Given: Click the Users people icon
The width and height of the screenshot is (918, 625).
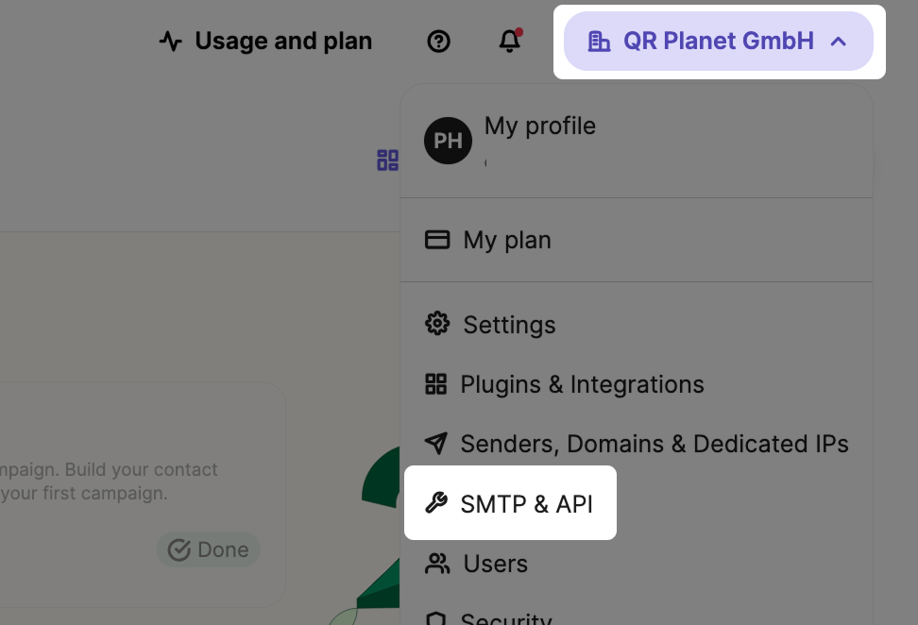Looking at the screenshot, I should (x=437, y=564).
